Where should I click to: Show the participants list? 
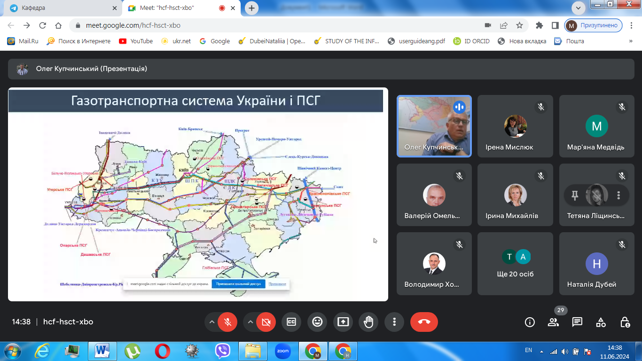(553, 322)
